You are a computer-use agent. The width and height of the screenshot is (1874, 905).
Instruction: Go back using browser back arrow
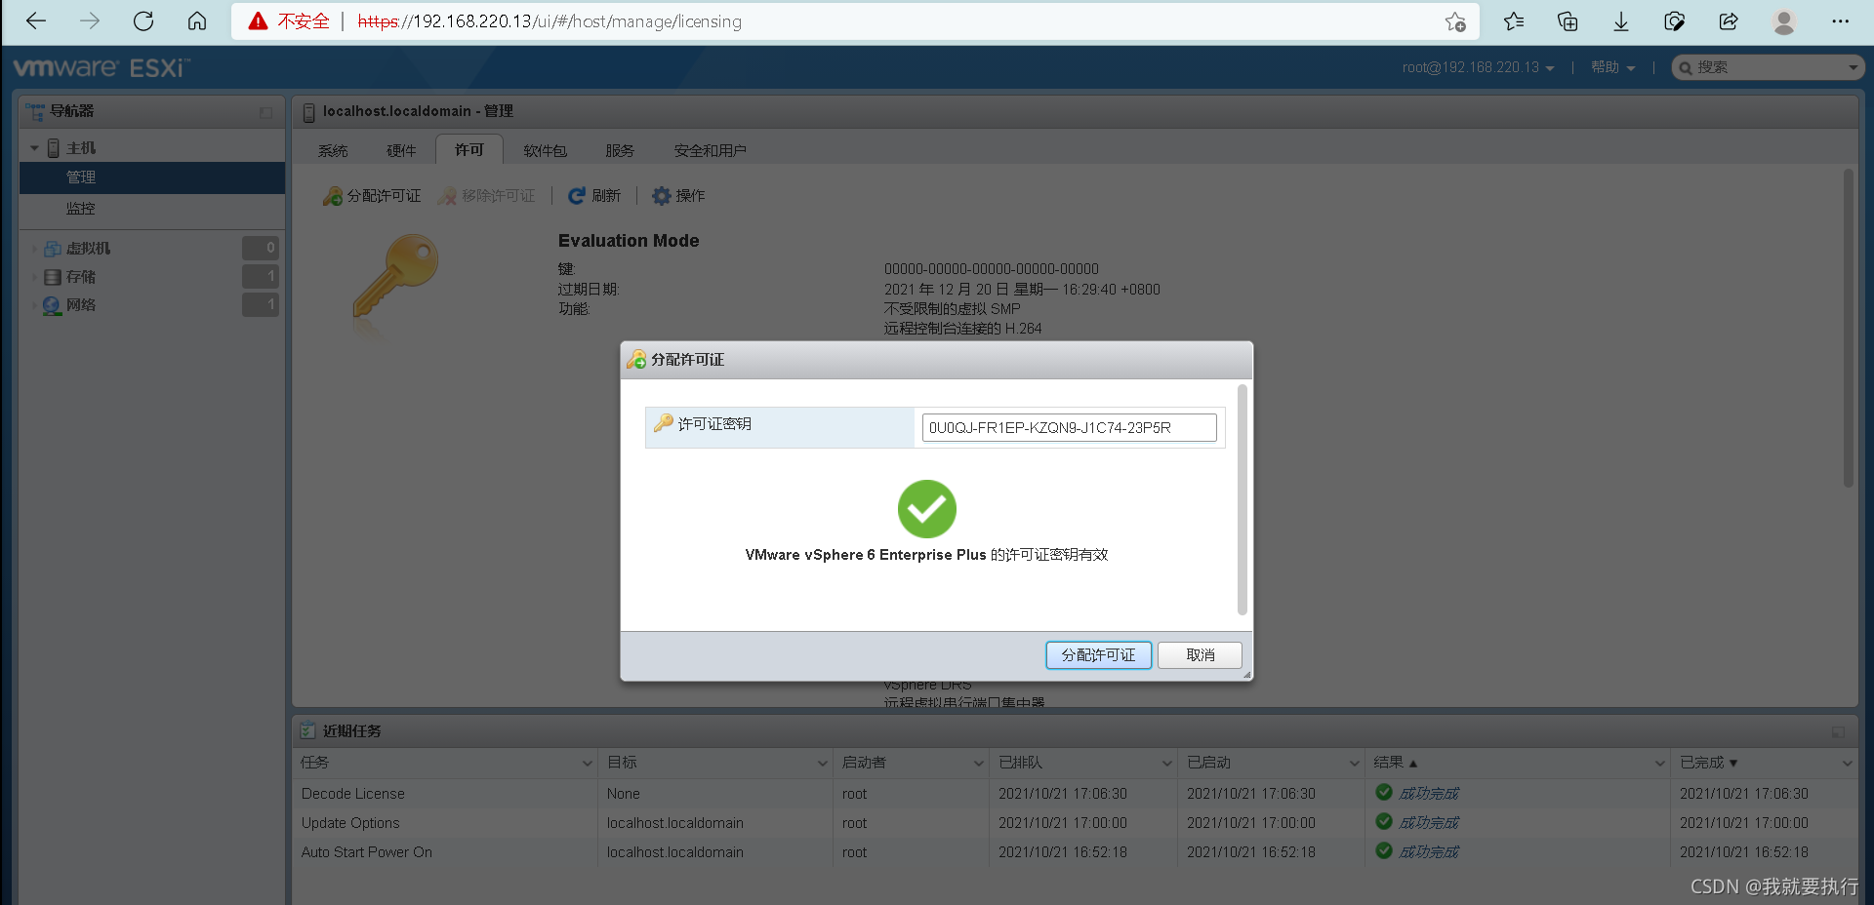36,21
